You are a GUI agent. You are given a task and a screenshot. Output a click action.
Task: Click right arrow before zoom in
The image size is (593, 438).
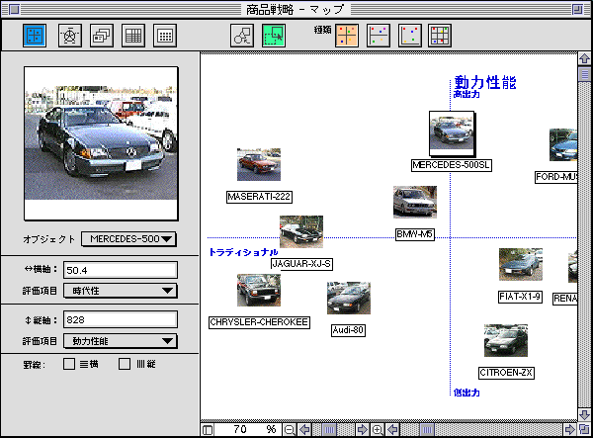point(363,430)
